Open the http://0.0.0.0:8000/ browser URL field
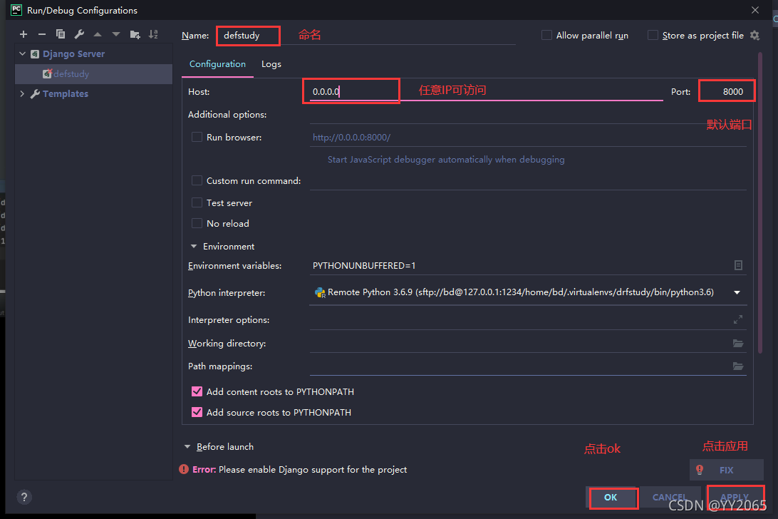Viewport: 778px width, 519px height. point(528,137)
